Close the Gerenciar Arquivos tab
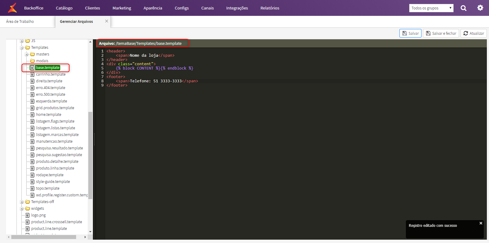The image size is (489, 243). click(x=107, y=21)
